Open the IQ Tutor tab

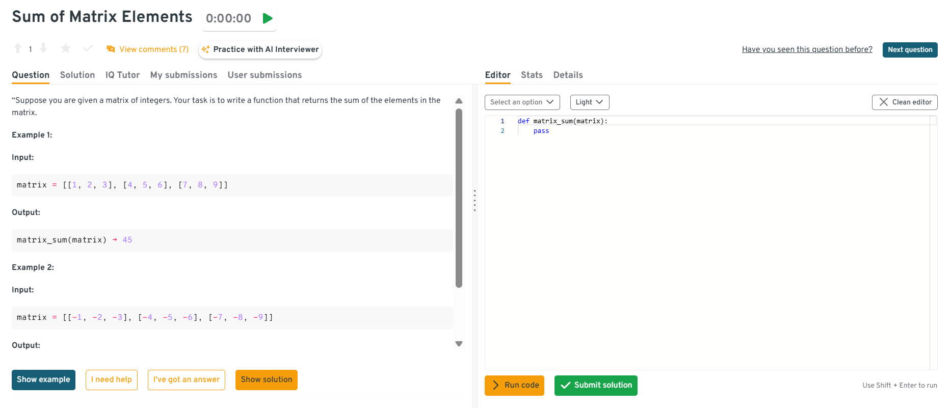point(122,75)
